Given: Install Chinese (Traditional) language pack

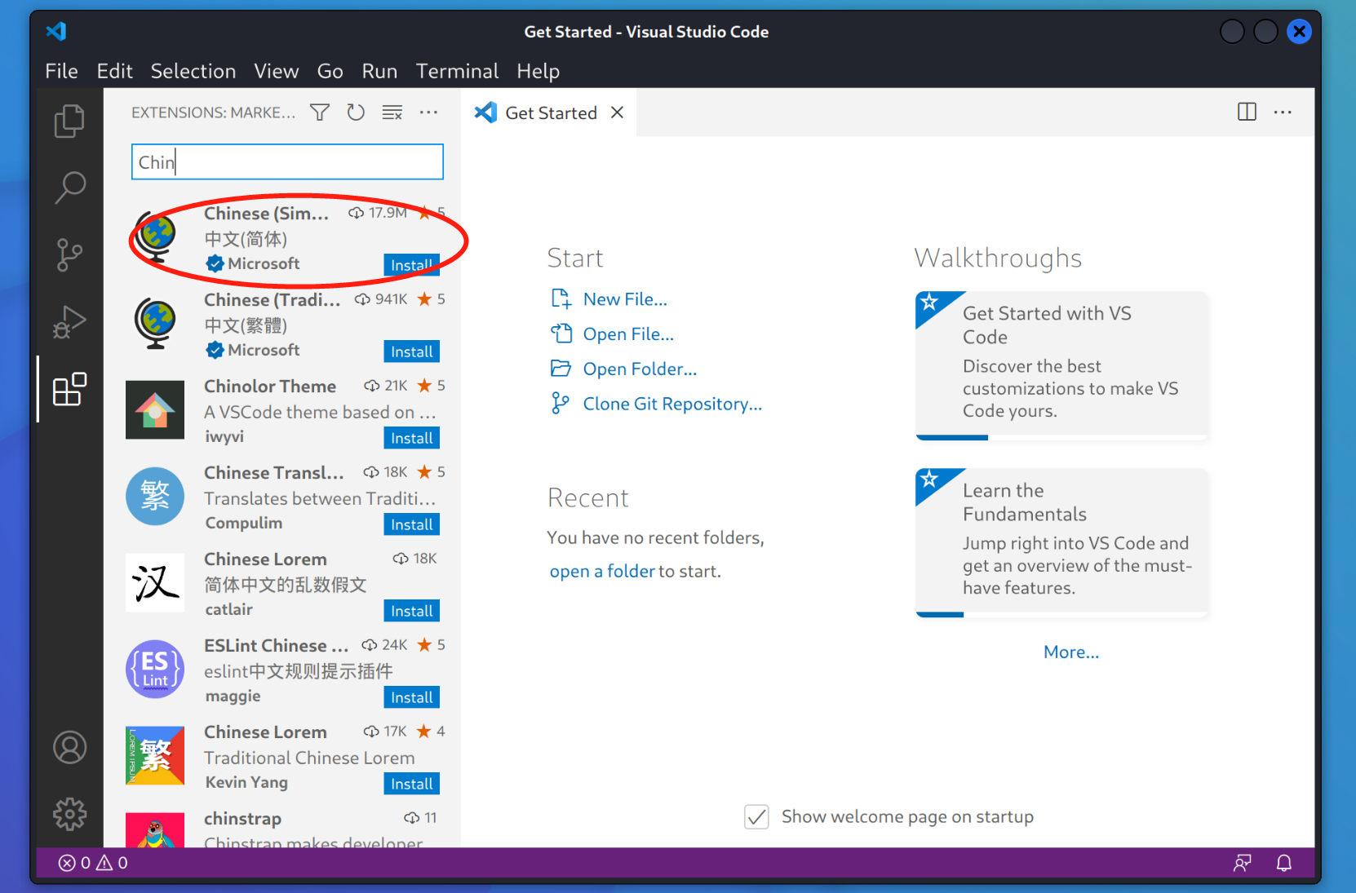Looking at the screenshot, I should click(x=411, y=351).
